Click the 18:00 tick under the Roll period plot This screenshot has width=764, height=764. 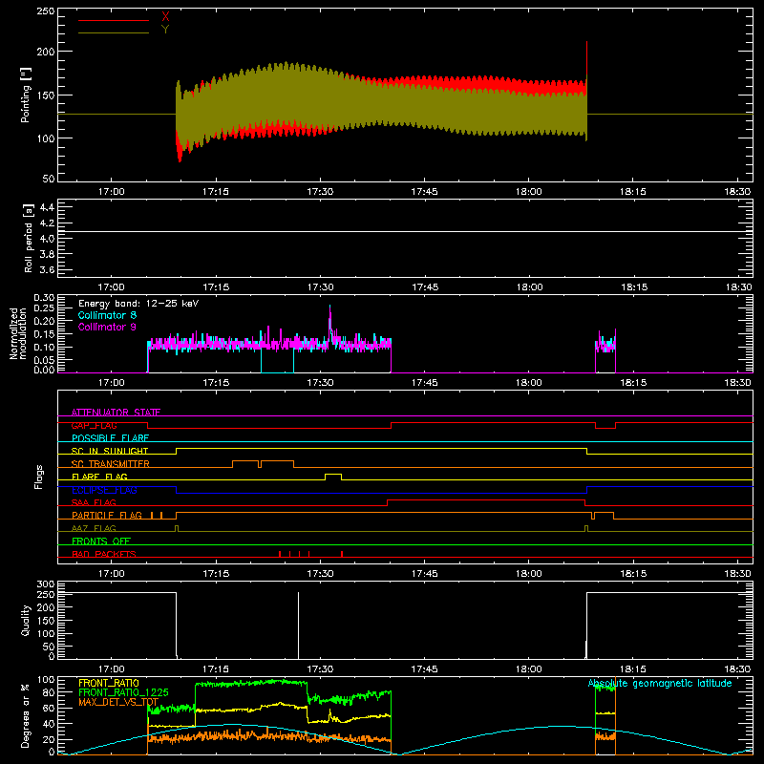coord(529,287)
